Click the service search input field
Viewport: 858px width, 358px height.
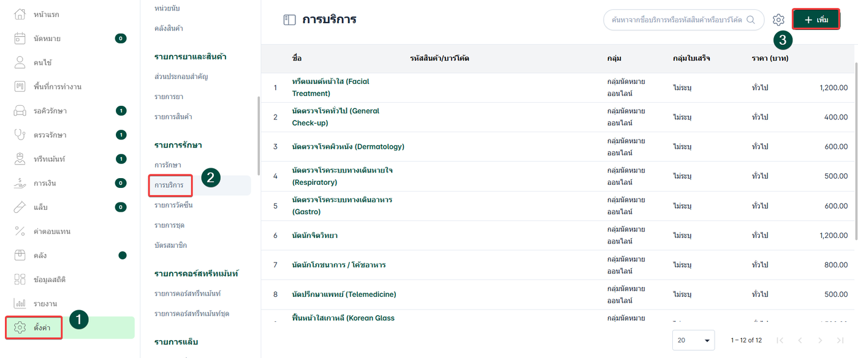tap(677, 20)
